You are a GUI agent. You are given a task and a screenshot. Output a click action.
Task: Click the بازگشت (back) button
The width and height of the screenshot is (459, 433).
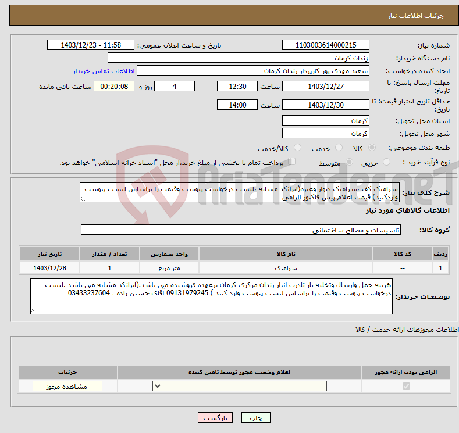click(x=215, y=417)
